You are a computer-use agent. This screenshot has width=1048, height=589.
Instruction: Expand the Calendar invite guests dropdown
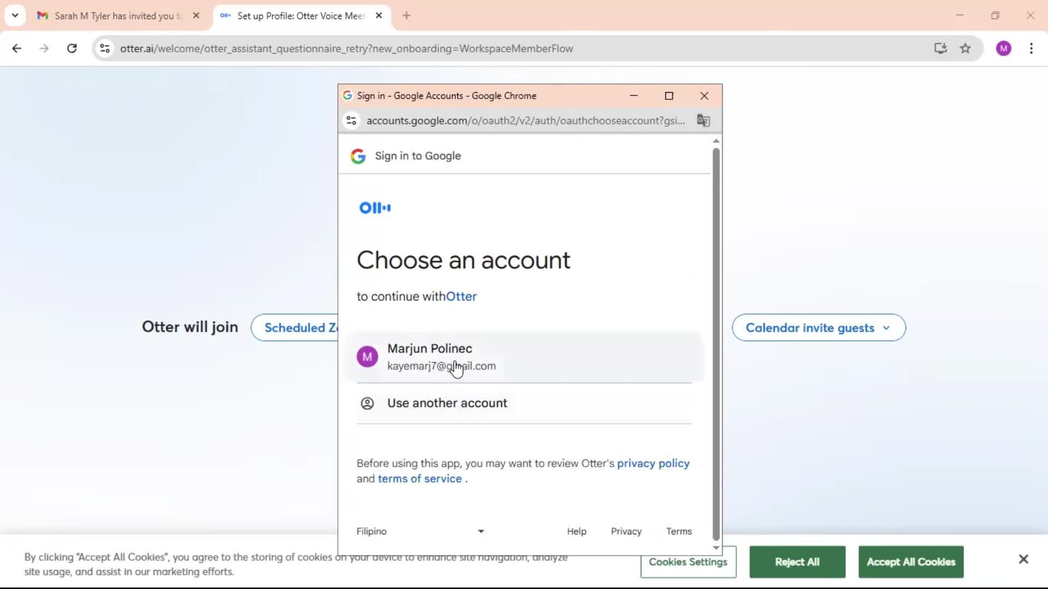[819, 328]
